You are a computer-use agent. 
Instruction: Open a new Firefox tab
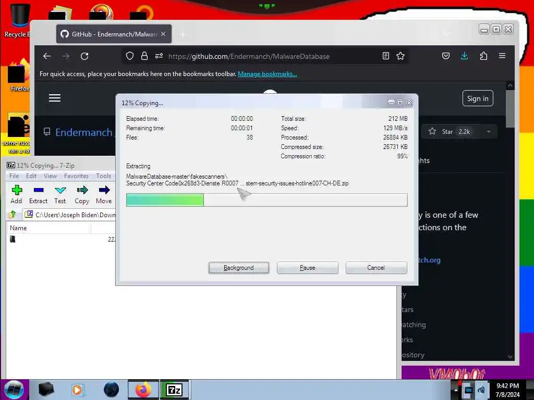[183, 34]
